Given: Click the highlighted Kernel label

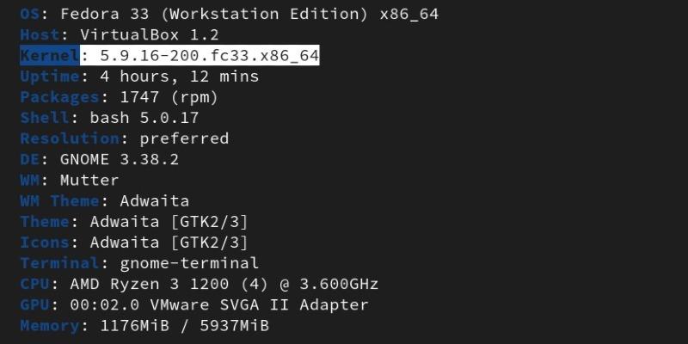Looking at the screenshot, I should (50, 56).
